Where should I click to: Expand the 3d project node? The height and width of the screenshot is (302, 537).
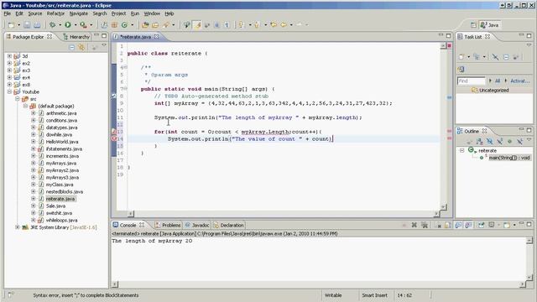(9, 56)
